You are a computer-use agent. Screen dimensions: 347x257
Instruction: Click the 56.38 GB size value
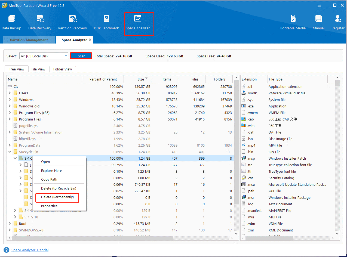pyautogui.click(x=143, y=93)
